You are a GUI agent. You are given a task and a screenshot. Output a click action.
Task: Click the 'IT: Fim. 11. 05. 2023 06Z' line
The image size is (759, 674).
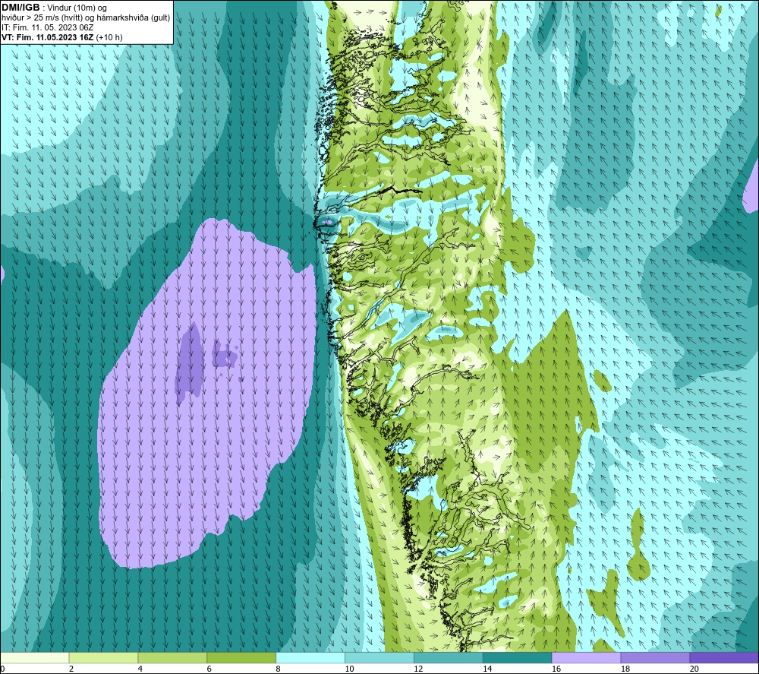(x=47, y=27)
